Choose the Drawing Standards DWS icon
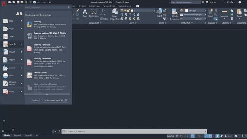247x139 pixels. click(x=29, y=63)
